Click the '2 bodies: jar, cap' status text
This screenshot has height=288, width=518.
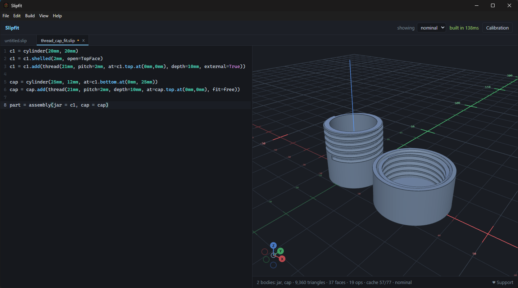point(274,282)
